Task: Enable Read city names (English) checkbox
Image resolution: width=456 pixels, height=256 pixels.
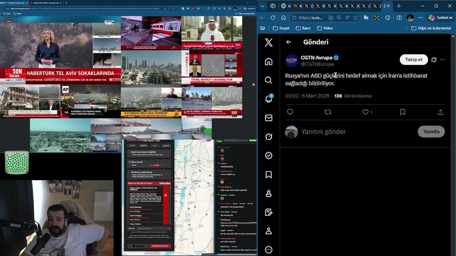Action: [x=129, y=152]
